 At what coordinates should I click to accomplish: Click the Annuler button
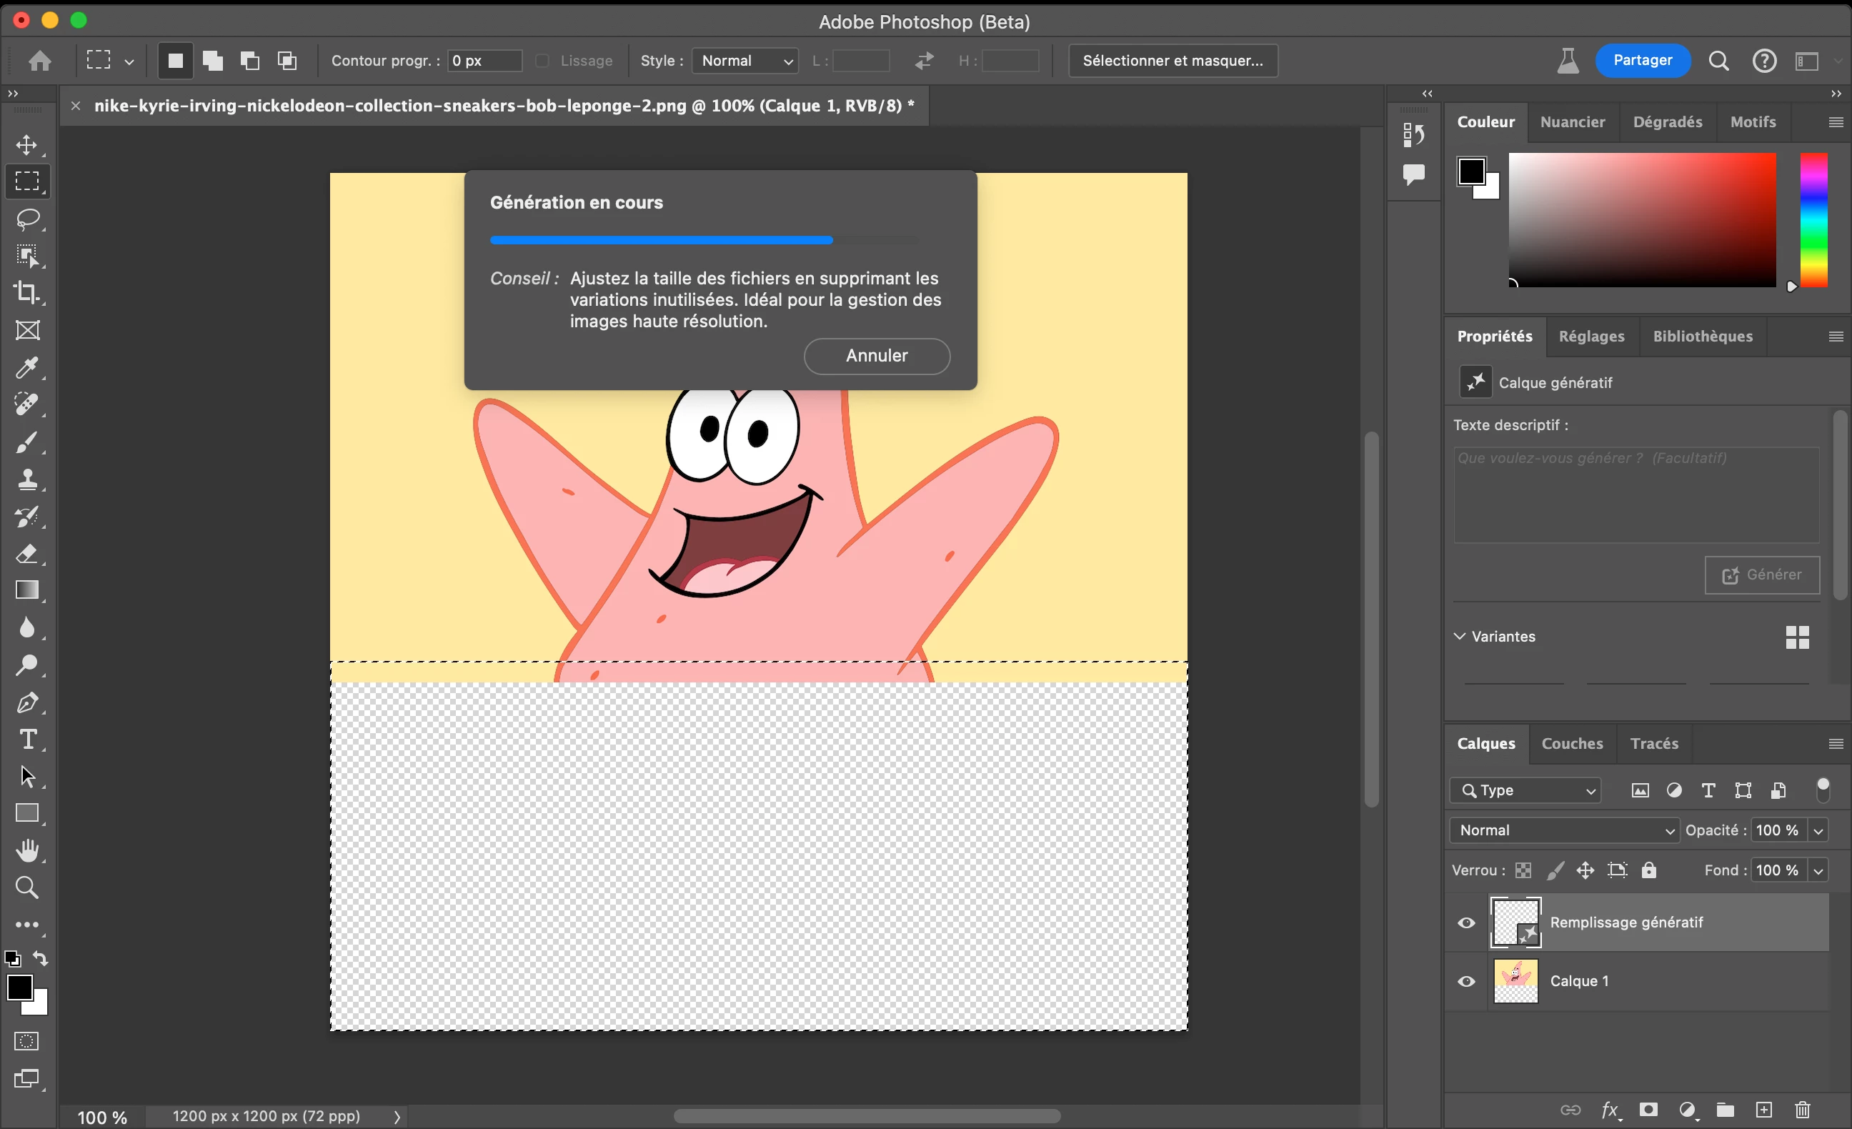click(x=877, y=356)
